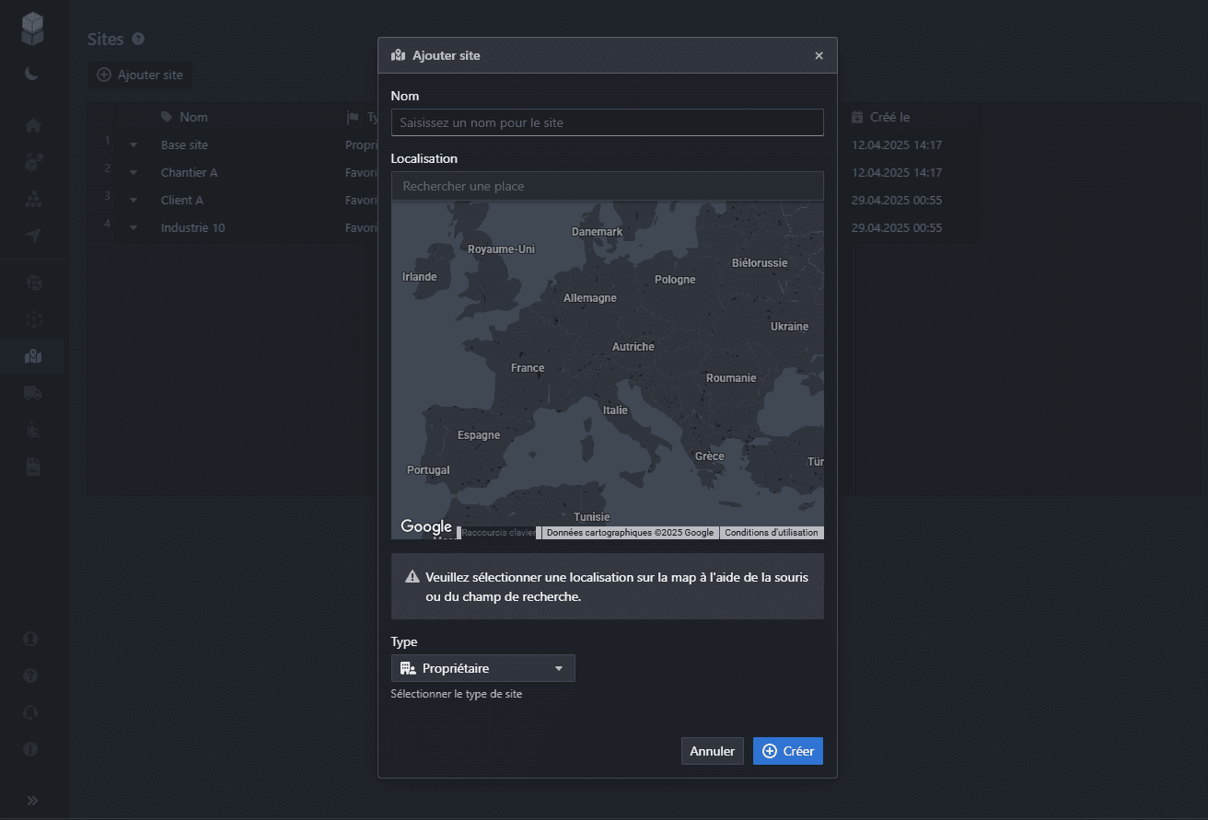Screen dimensions: 1208x820
Task: Click the paper plane navigation icon in sidebar
Action: pyautogui.click(x=33, y=236)
